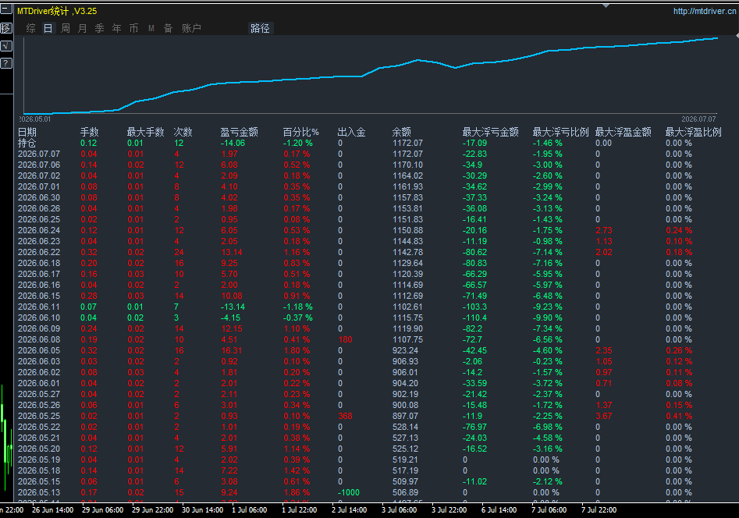Select the 2026.06.11 date row
This screenshot has width=739, height=518.
coord(39,307)
